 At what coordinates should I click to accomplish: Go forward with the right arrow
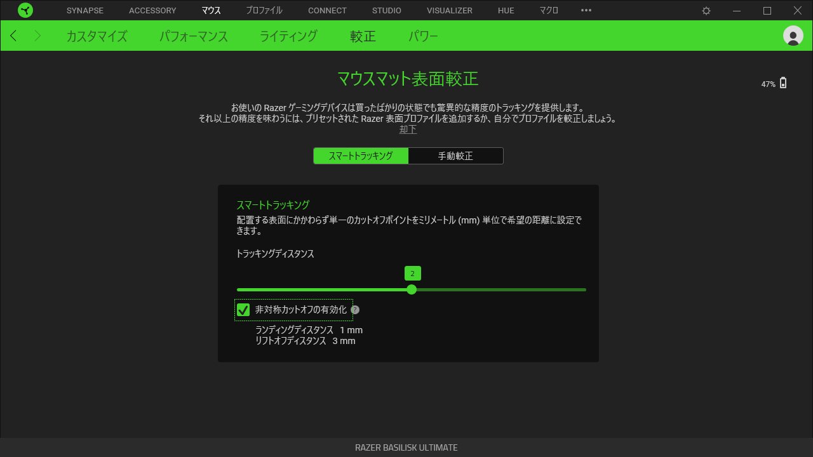tap(37, 36)
